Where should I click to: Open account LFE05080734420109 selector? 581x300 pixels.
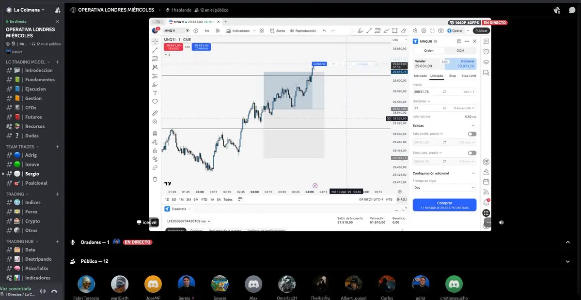click(188, 221)
